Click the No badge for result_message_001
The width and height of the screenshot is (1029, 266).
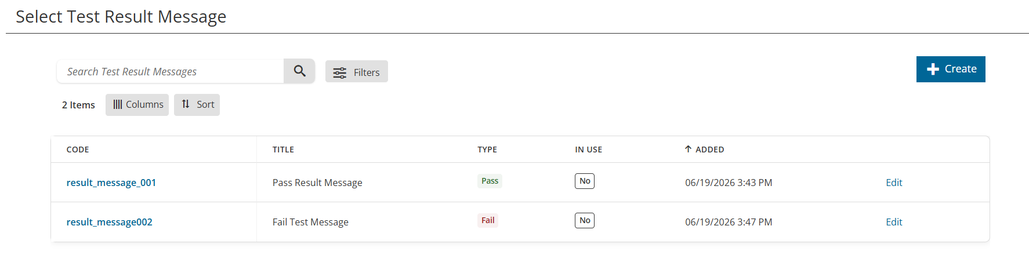pyautogui.click(x=585, y=181)
